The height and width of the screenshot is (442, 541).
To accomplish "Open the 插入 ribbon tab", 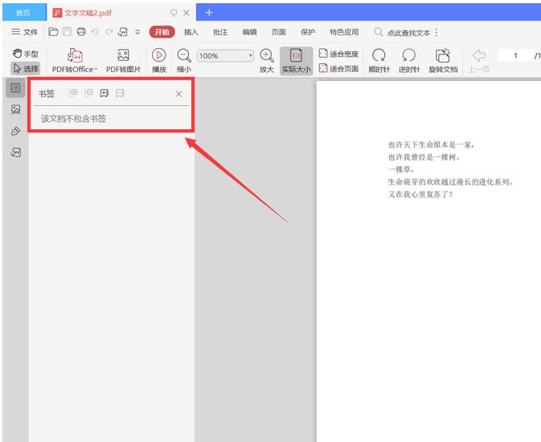I will [x=191, y=32].
